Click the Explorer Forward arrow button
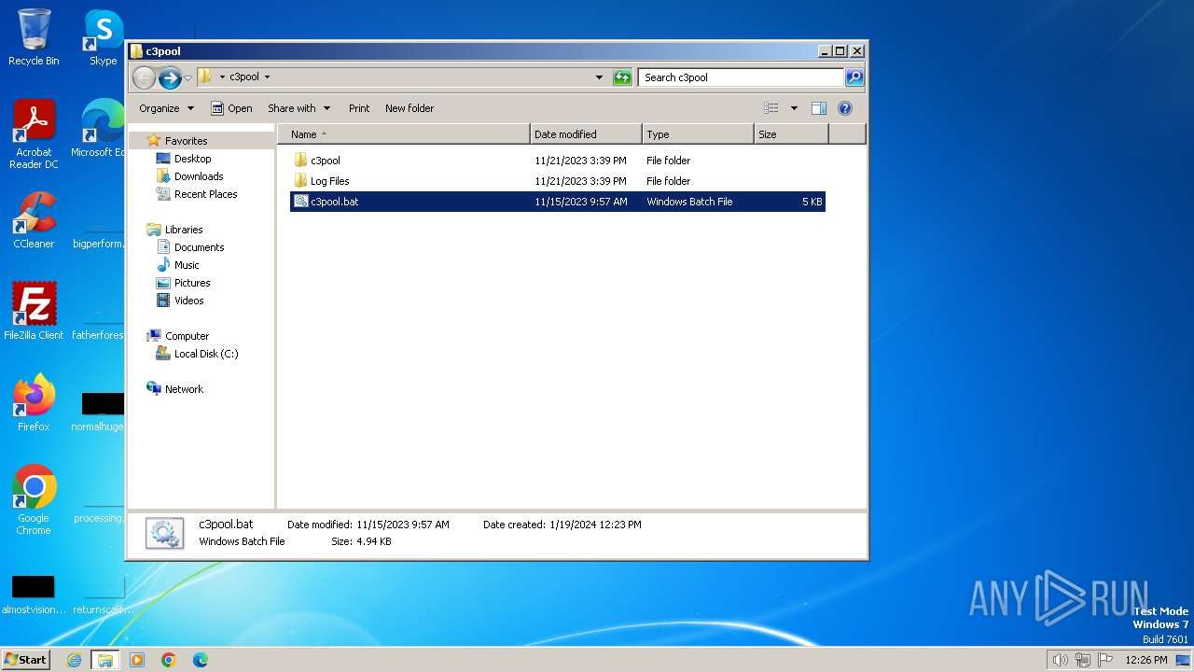This screenshot has height=672, width=1194. coord(170,77)
